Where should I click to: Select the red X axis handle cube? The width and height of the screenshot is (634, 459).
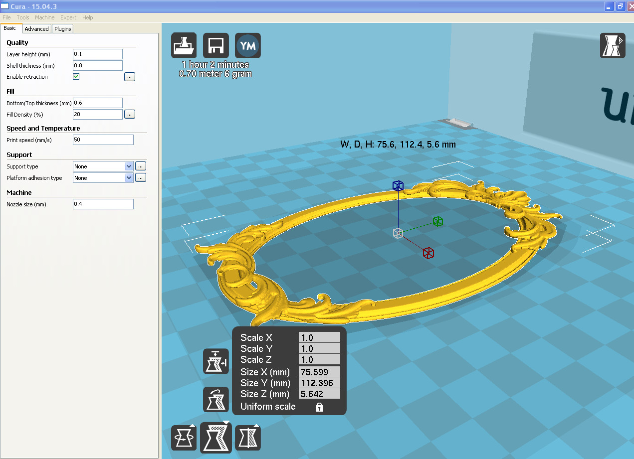coord(428,253)
